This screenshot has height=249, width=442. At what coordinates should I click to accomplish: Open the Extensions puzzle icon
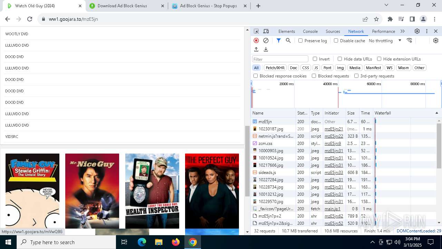tap(390, 19)
